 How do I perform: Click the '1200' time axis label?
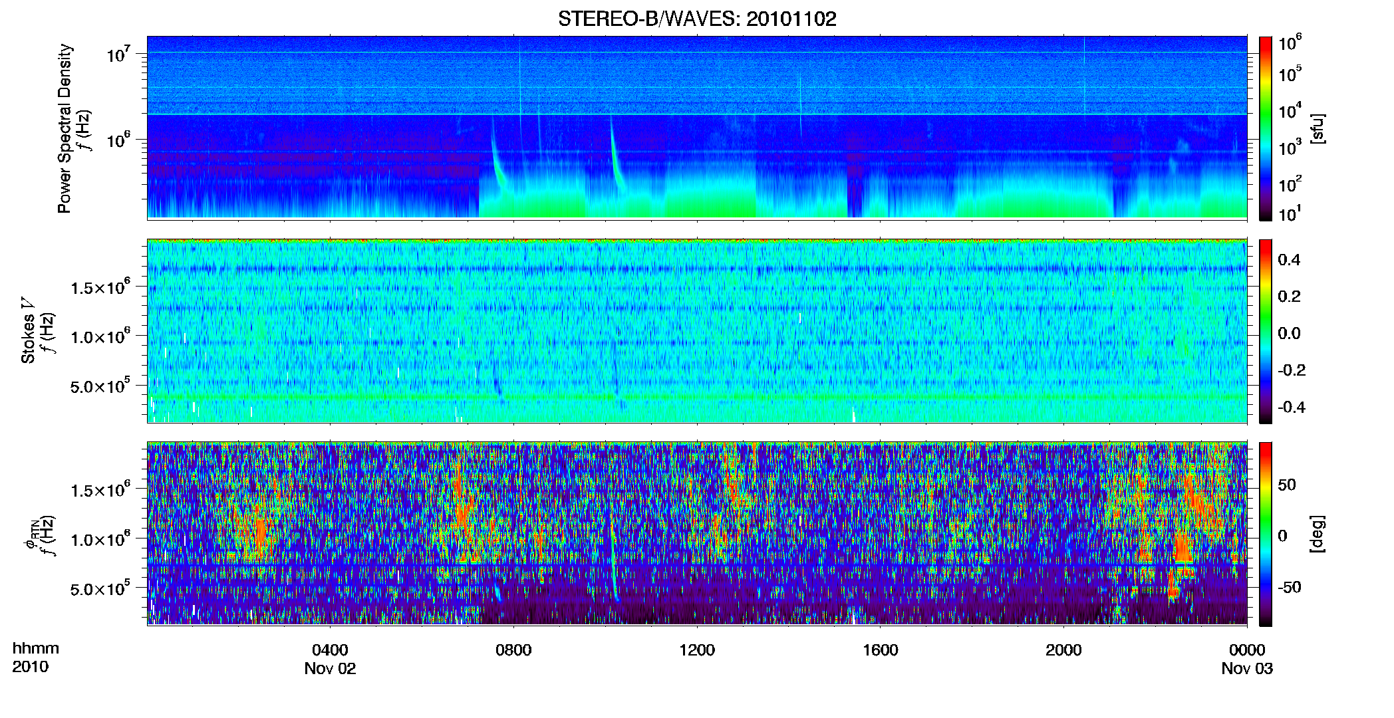[x=697, y=650]
